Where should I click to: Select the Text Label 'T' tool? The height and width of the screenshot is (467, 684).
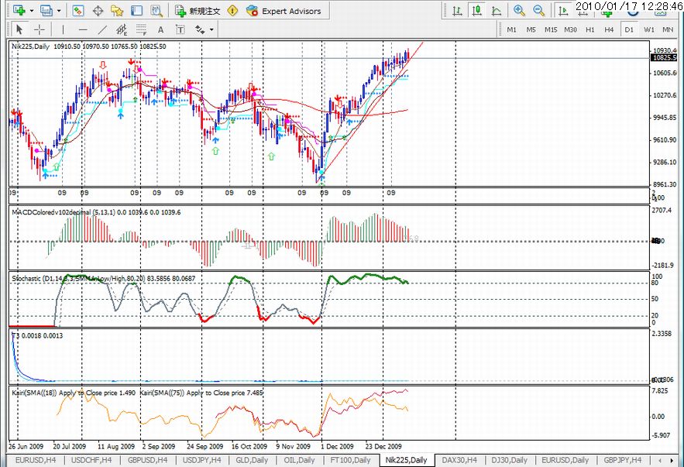point(180,29)
